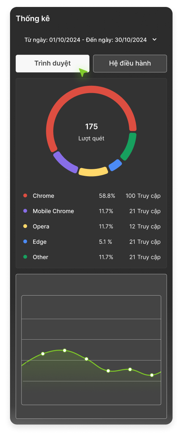
Task: Open the date range selector text
Action: pos(86,40)
